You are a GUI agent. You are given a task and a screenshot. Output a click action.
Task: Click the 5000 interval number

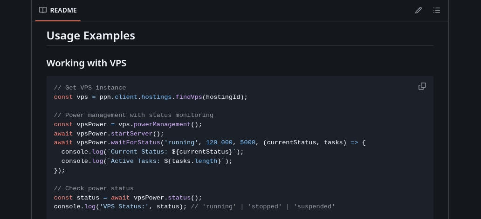coord(247,142)
